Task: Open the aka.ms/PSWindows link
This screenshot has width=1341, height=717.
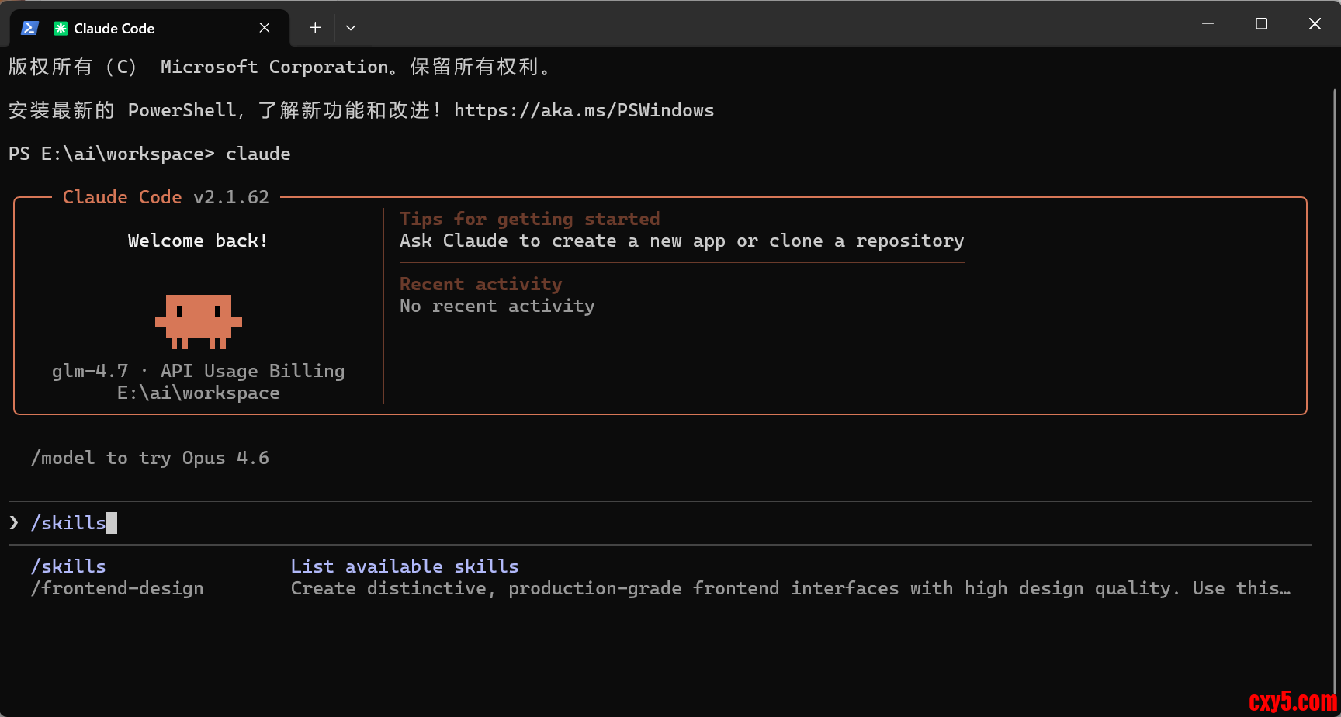Action: point(584,110)
